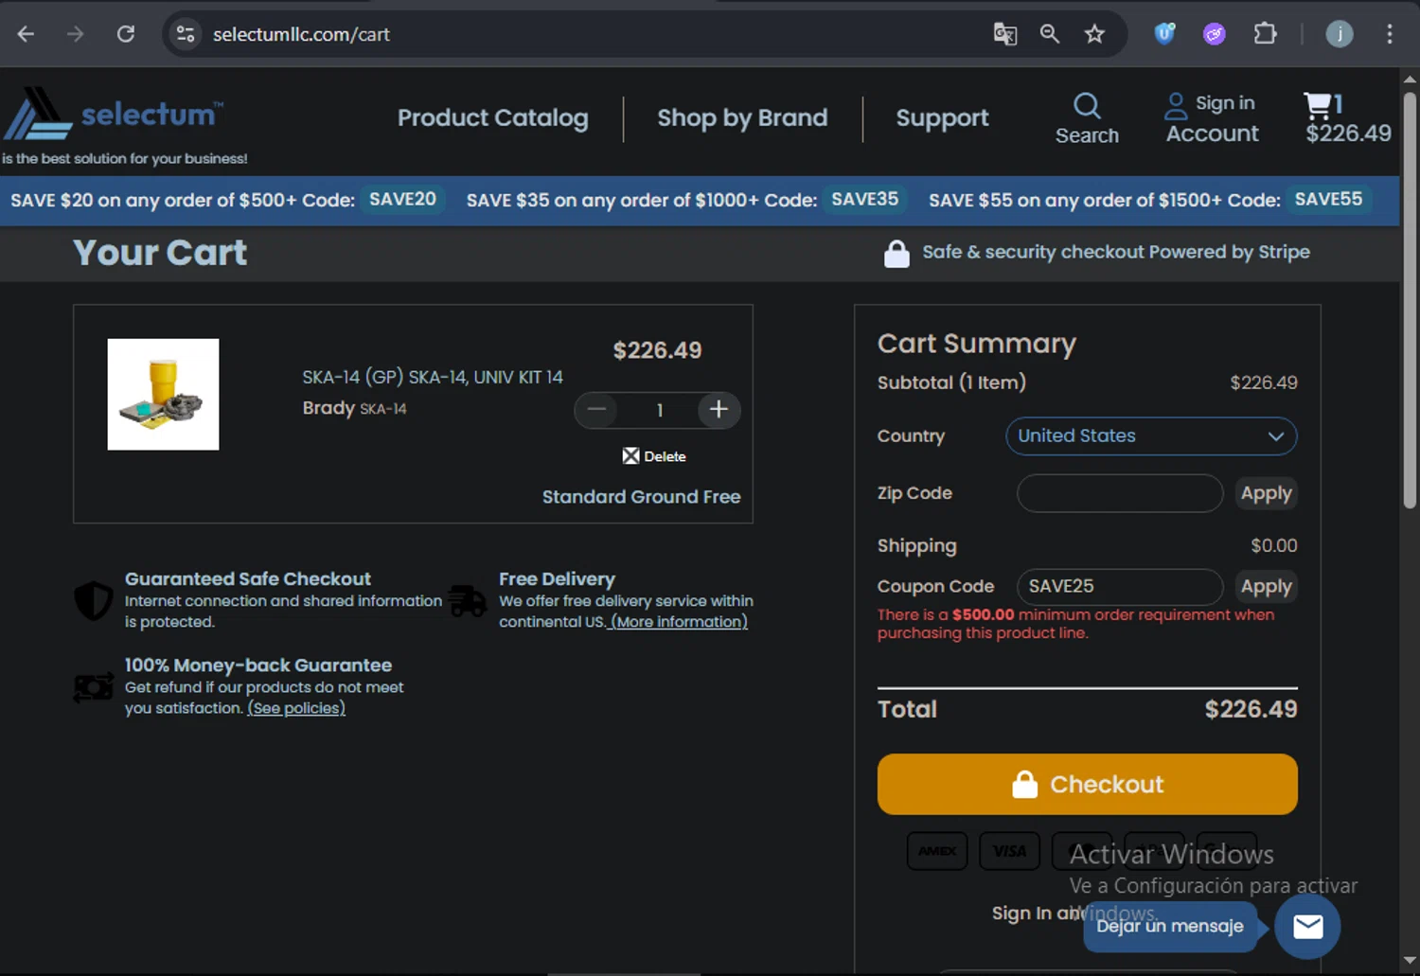
Task: Apply the entered Zip Code
Action: [x=1266, y=493]
